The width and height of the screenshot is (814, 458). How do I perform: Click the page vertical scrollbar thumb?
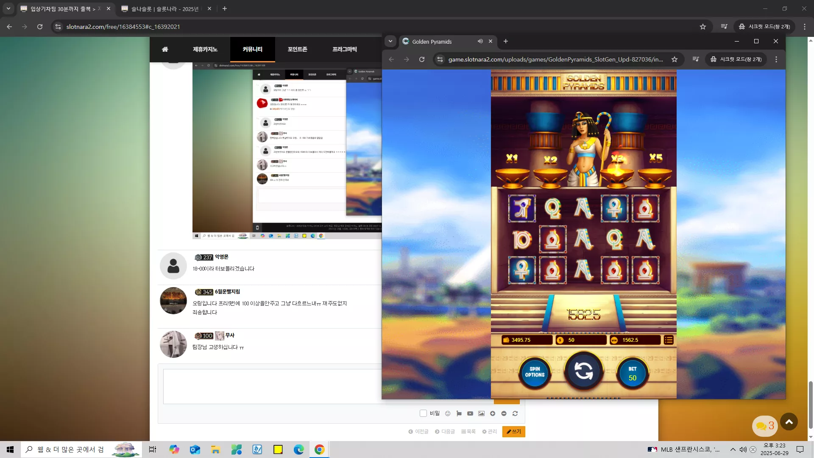coord(811,405)
